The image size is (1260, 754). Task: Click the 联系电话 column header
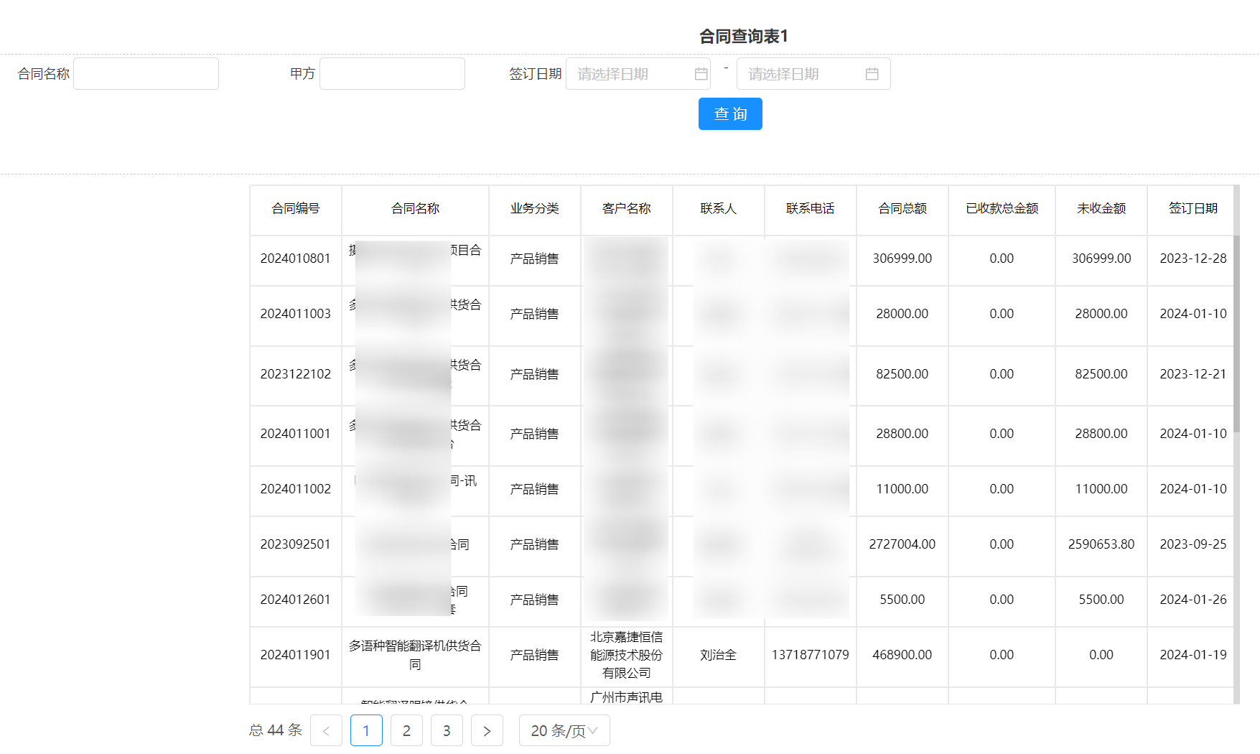pyautogui.click(x=811, y=209)
